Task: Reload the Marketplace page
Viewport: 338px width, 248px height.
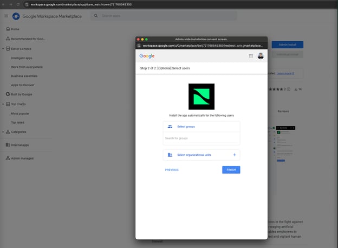Action: pos(18,4)
